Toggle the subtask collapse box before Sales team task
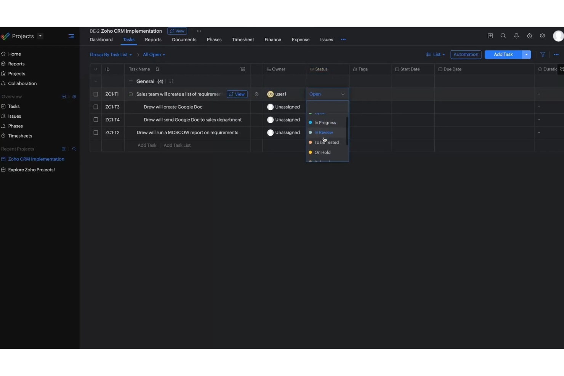Screen dimensions: 564x376 pyautogui.click(x=131, y=94)
